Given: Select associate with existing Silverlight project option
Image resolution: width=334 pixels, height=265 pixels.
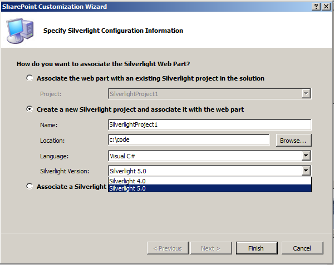Looking at the screenshot, I should pos(30,78).
